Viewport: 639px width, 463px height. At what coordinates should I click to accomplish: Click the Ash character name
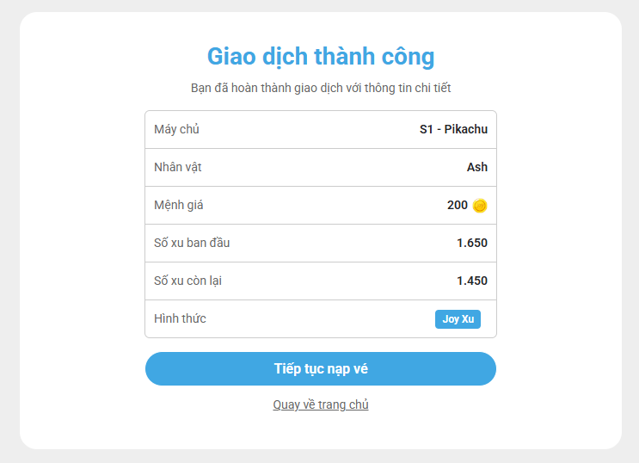coord(477,167)
